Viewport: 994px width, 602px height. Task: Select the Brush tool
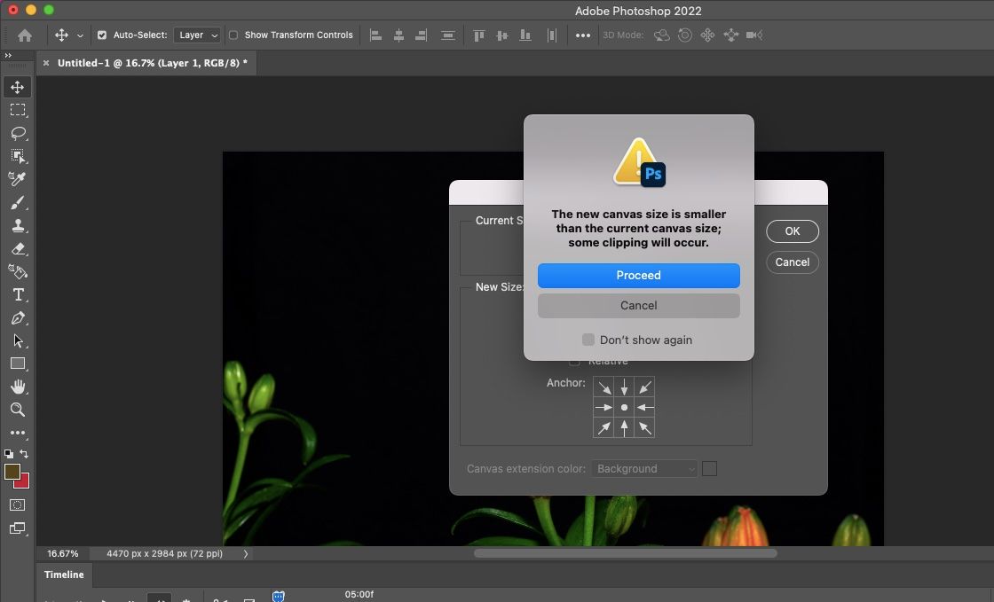pyautogui.click(x=18, y=203)
